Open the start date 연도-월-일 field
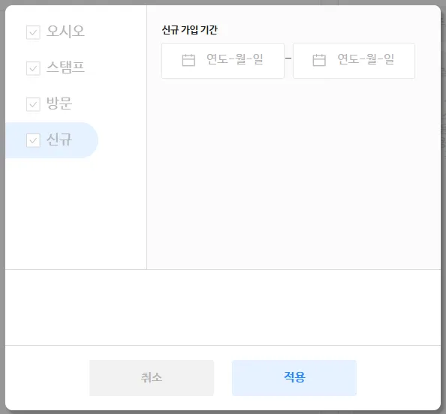446x414 pixels. pyautogui.click(x=223, y=61)
